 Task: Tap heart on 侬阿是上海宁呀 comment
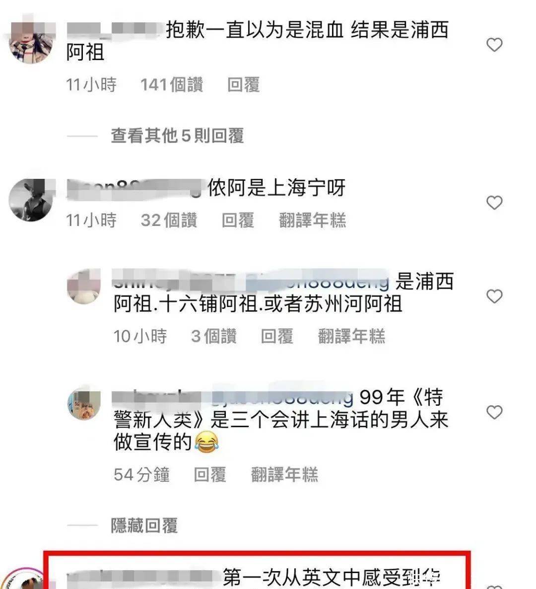click(494, 203)
